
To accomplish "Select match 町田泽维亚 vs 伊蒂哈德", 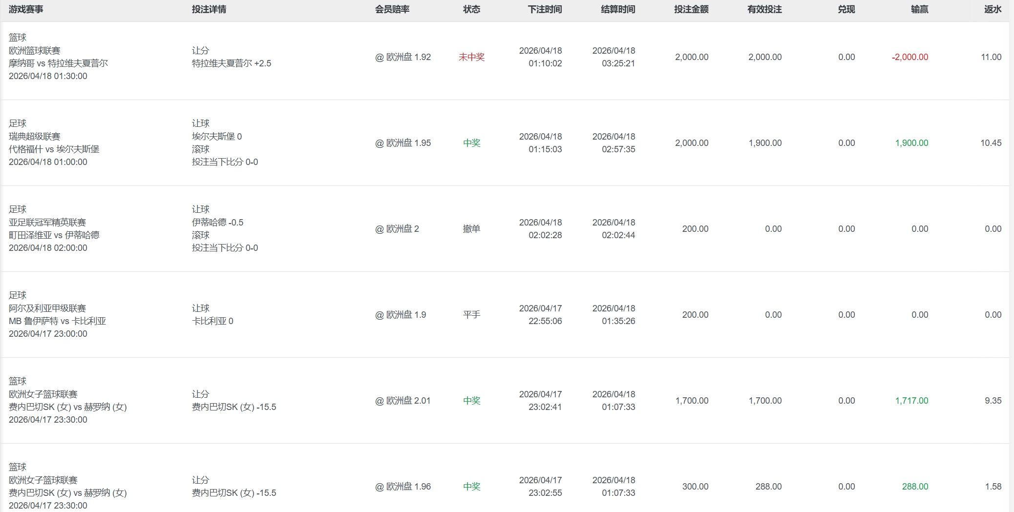I will point(54,235).
